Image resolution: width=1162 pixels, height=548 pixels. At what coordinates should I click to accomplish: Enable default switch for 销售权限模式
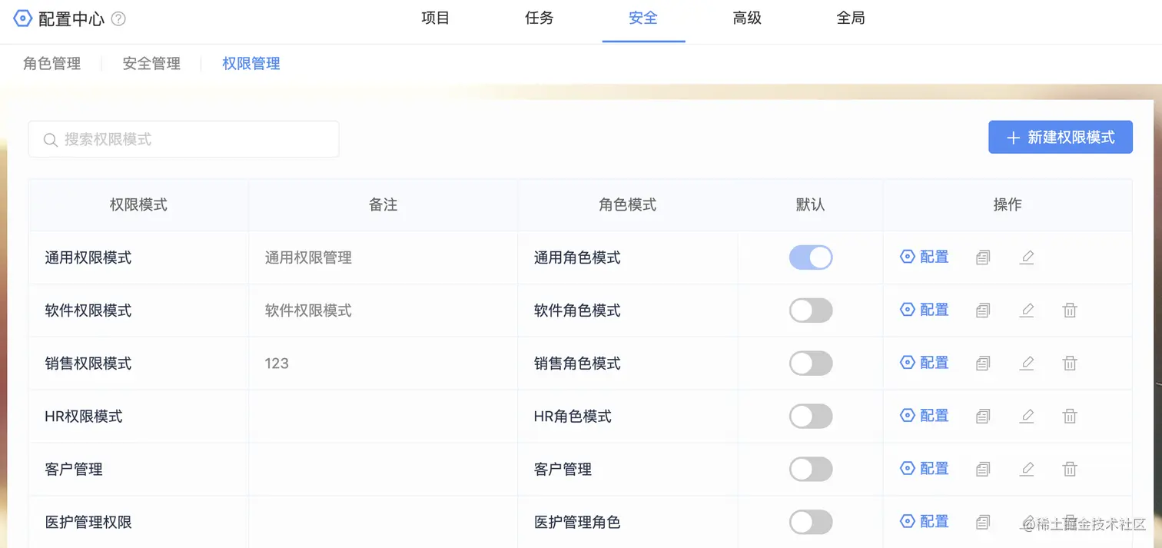click(x=811, y=363)
